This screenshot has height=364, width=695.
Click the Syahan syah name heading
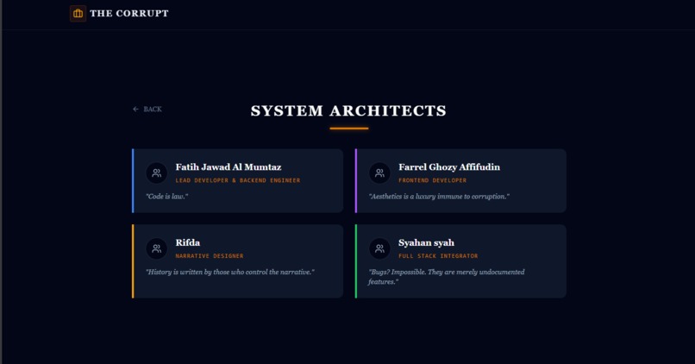coord(426,243)
